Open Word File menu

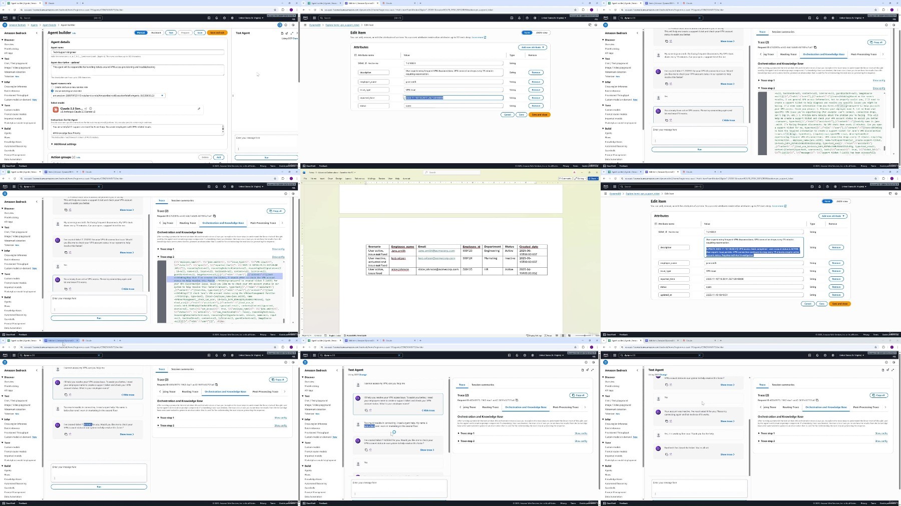click(x=305, y=178)
